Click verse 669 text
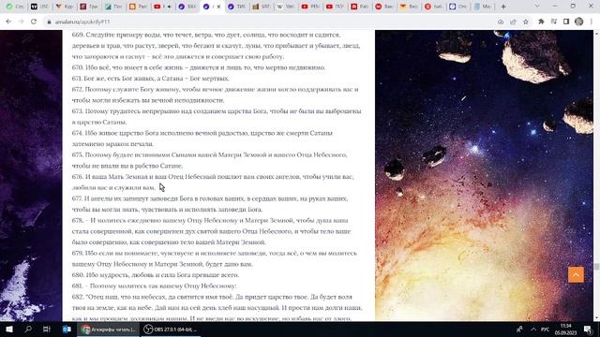 [x=217, y=46]
